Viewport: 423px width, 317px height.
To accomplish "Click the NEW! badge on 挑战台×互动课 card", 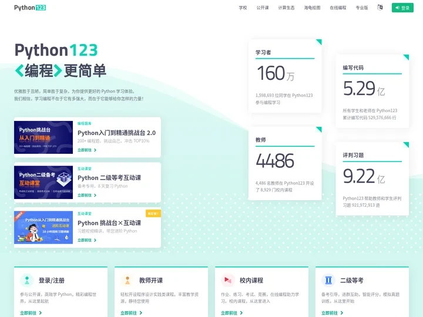I will coord(153,214).
